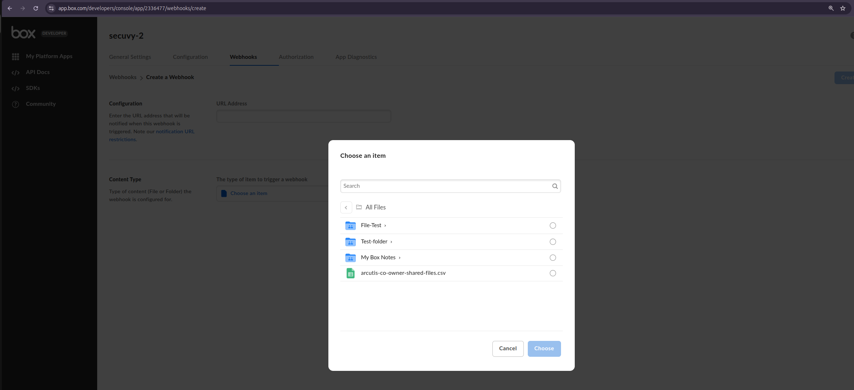This screenshot has width=854, height=390.
Task: Click the File-Test folder icon
Action: 350,226
